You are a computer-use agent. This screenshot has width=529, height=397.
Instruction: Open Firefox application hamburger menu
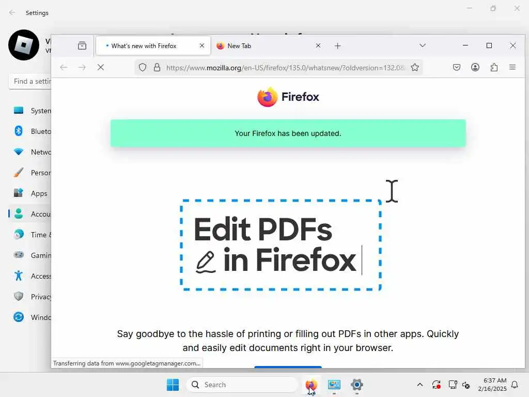coord(512,67)
